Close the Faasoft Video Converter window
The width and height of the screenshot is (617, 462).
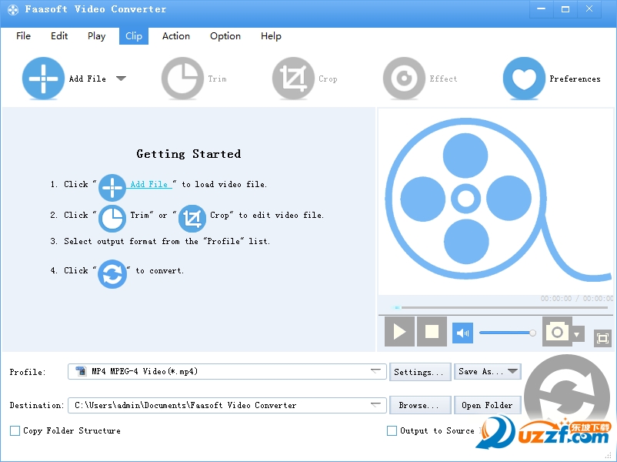589,9
